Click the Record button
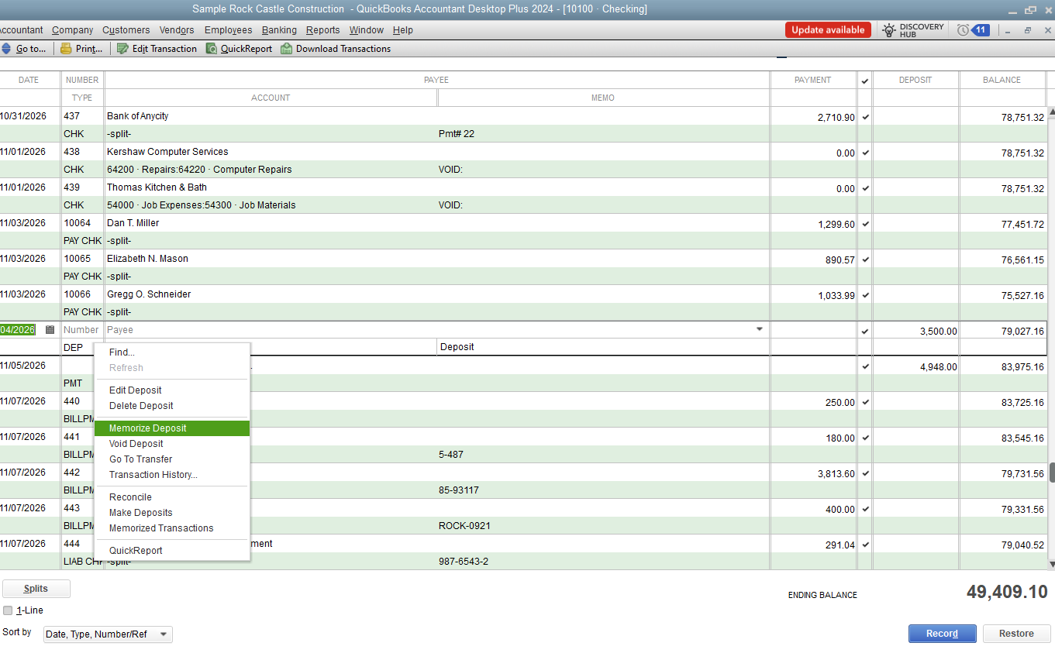Screen dimensions: 1055x660 pyautogui.click(x=943, y=634)
